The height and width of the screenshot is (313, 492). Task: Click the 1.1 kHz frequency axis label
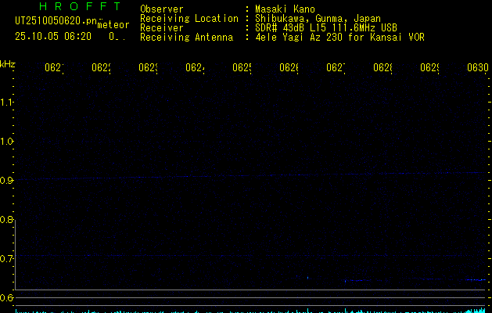tap(8, 102)
